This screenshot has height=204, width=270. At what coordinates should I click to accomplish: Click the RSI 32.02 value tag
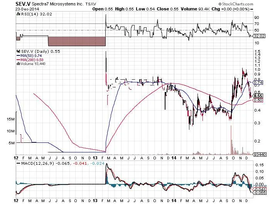pyautogui.click(x=259, y=36)
